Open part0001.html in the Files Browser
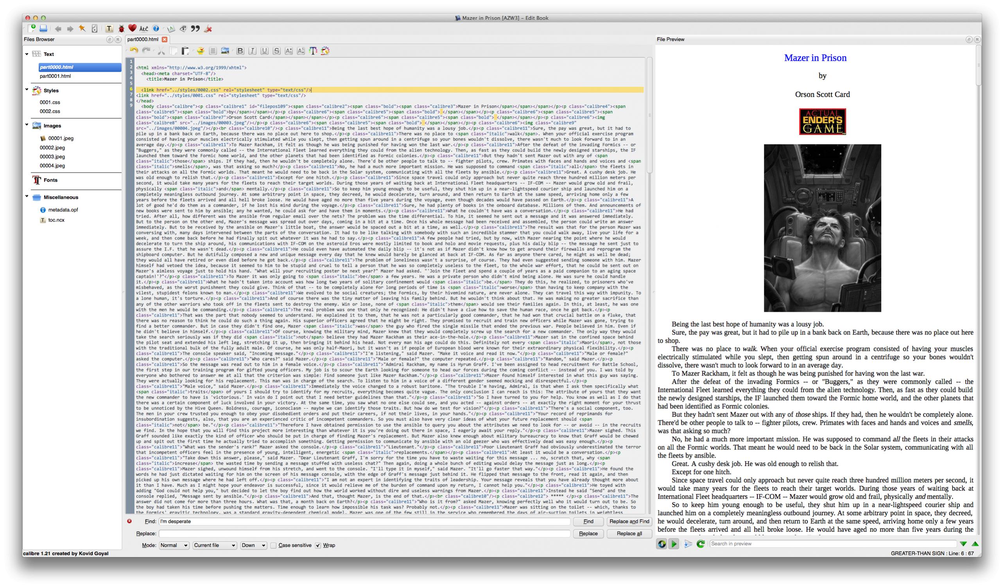The height and width of the screenshot is (588, 1004). [56, 76]
